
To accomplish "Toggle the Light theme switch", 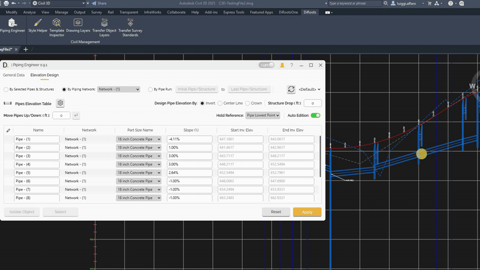I will [267, 65].
